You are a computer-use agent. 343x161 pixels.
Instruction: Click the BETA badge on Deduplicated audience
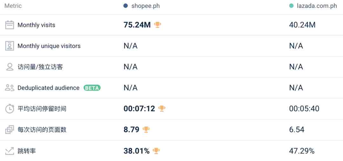pyautogui.click(x=92, y=88)
